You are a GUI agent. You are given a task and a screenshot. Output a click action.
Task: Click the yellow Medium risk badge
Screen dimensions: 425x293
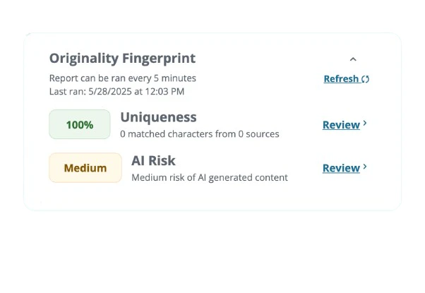click(85, 168)
